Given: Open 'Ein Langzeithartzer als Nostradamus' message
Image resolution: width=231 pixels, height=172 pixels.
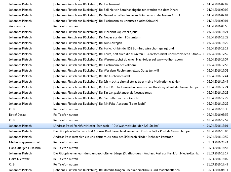Looking at the screenshot, I should [115, 93].
